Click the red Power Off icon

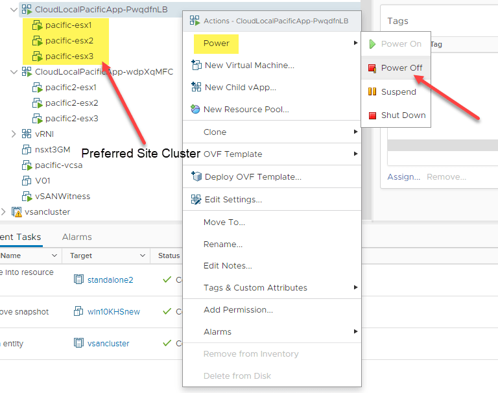[372, 68]
